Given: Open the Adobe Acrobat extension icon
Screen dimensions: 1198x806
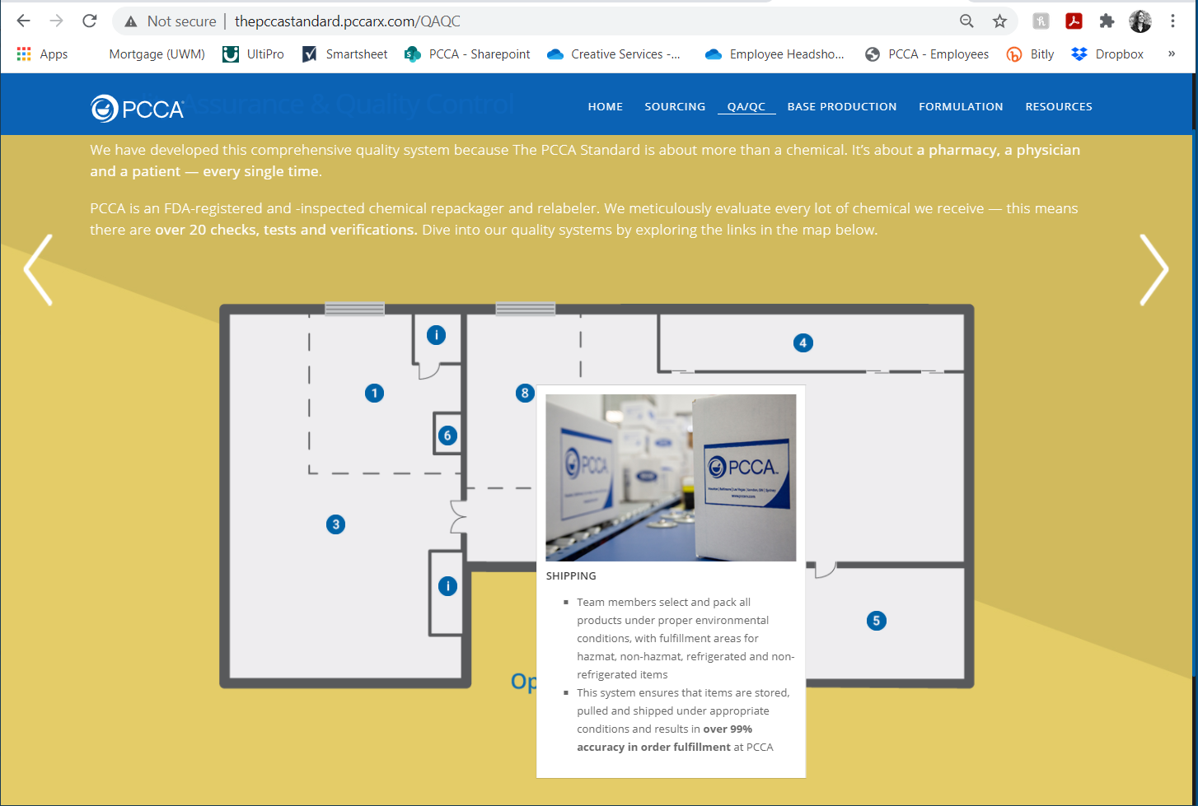Looking at the screenshot, I should (x=1074, y=21).
